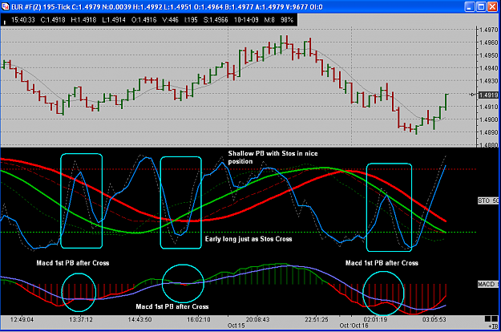The width and height of the screenshot is (501, 332).
Task: Click center 'Macd 1st PB after Cross' annotation
Action: 172,306
